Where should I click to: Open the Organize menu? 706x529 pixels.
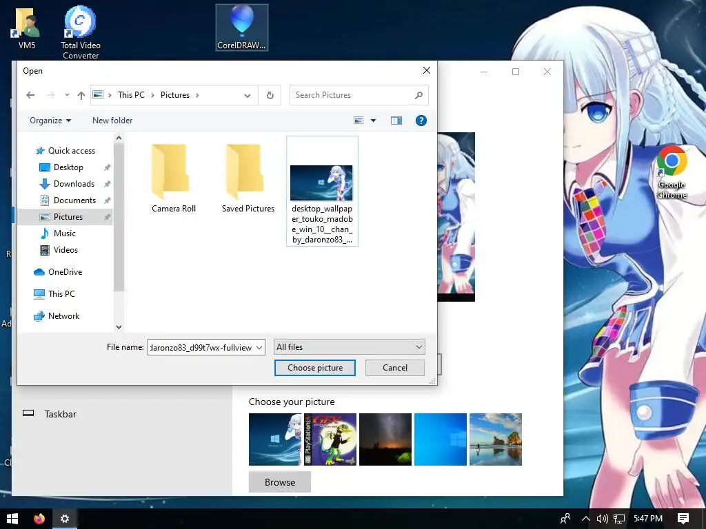pos(50,121)
